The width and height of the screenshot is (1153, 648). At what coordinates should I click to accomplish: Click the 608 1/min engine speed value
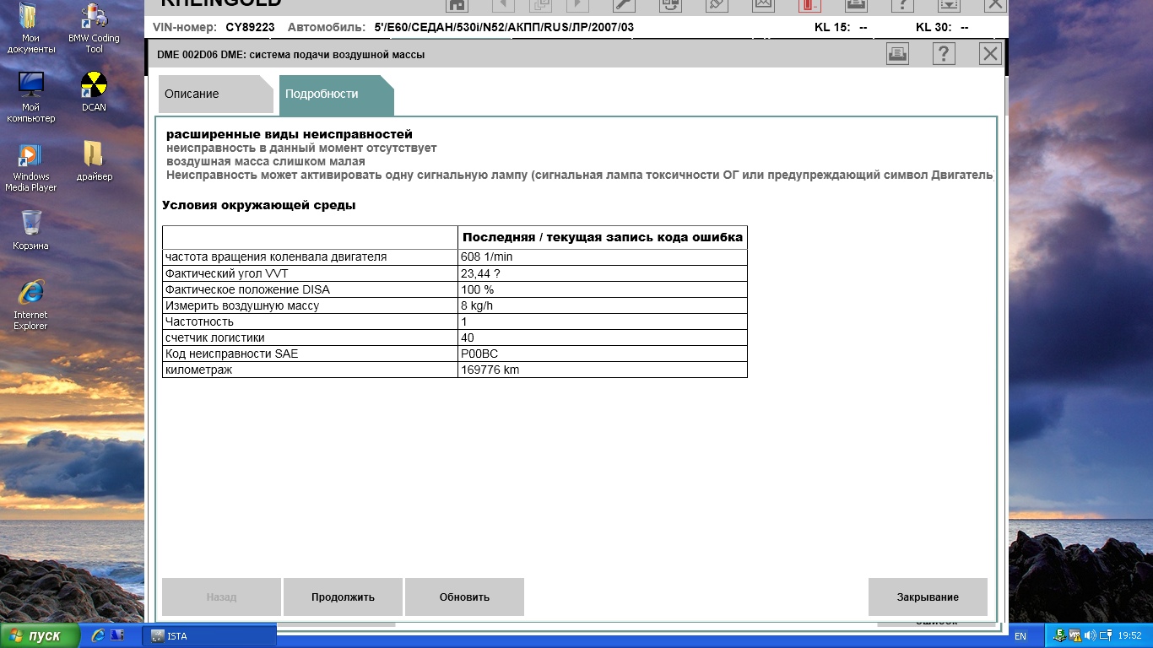[603, 257]
